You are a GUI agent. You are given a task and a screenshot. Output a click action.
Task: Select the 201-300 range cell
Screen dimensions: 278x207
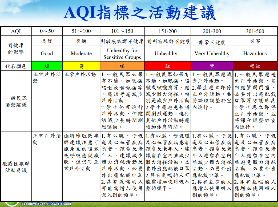(x=212, y=31)
